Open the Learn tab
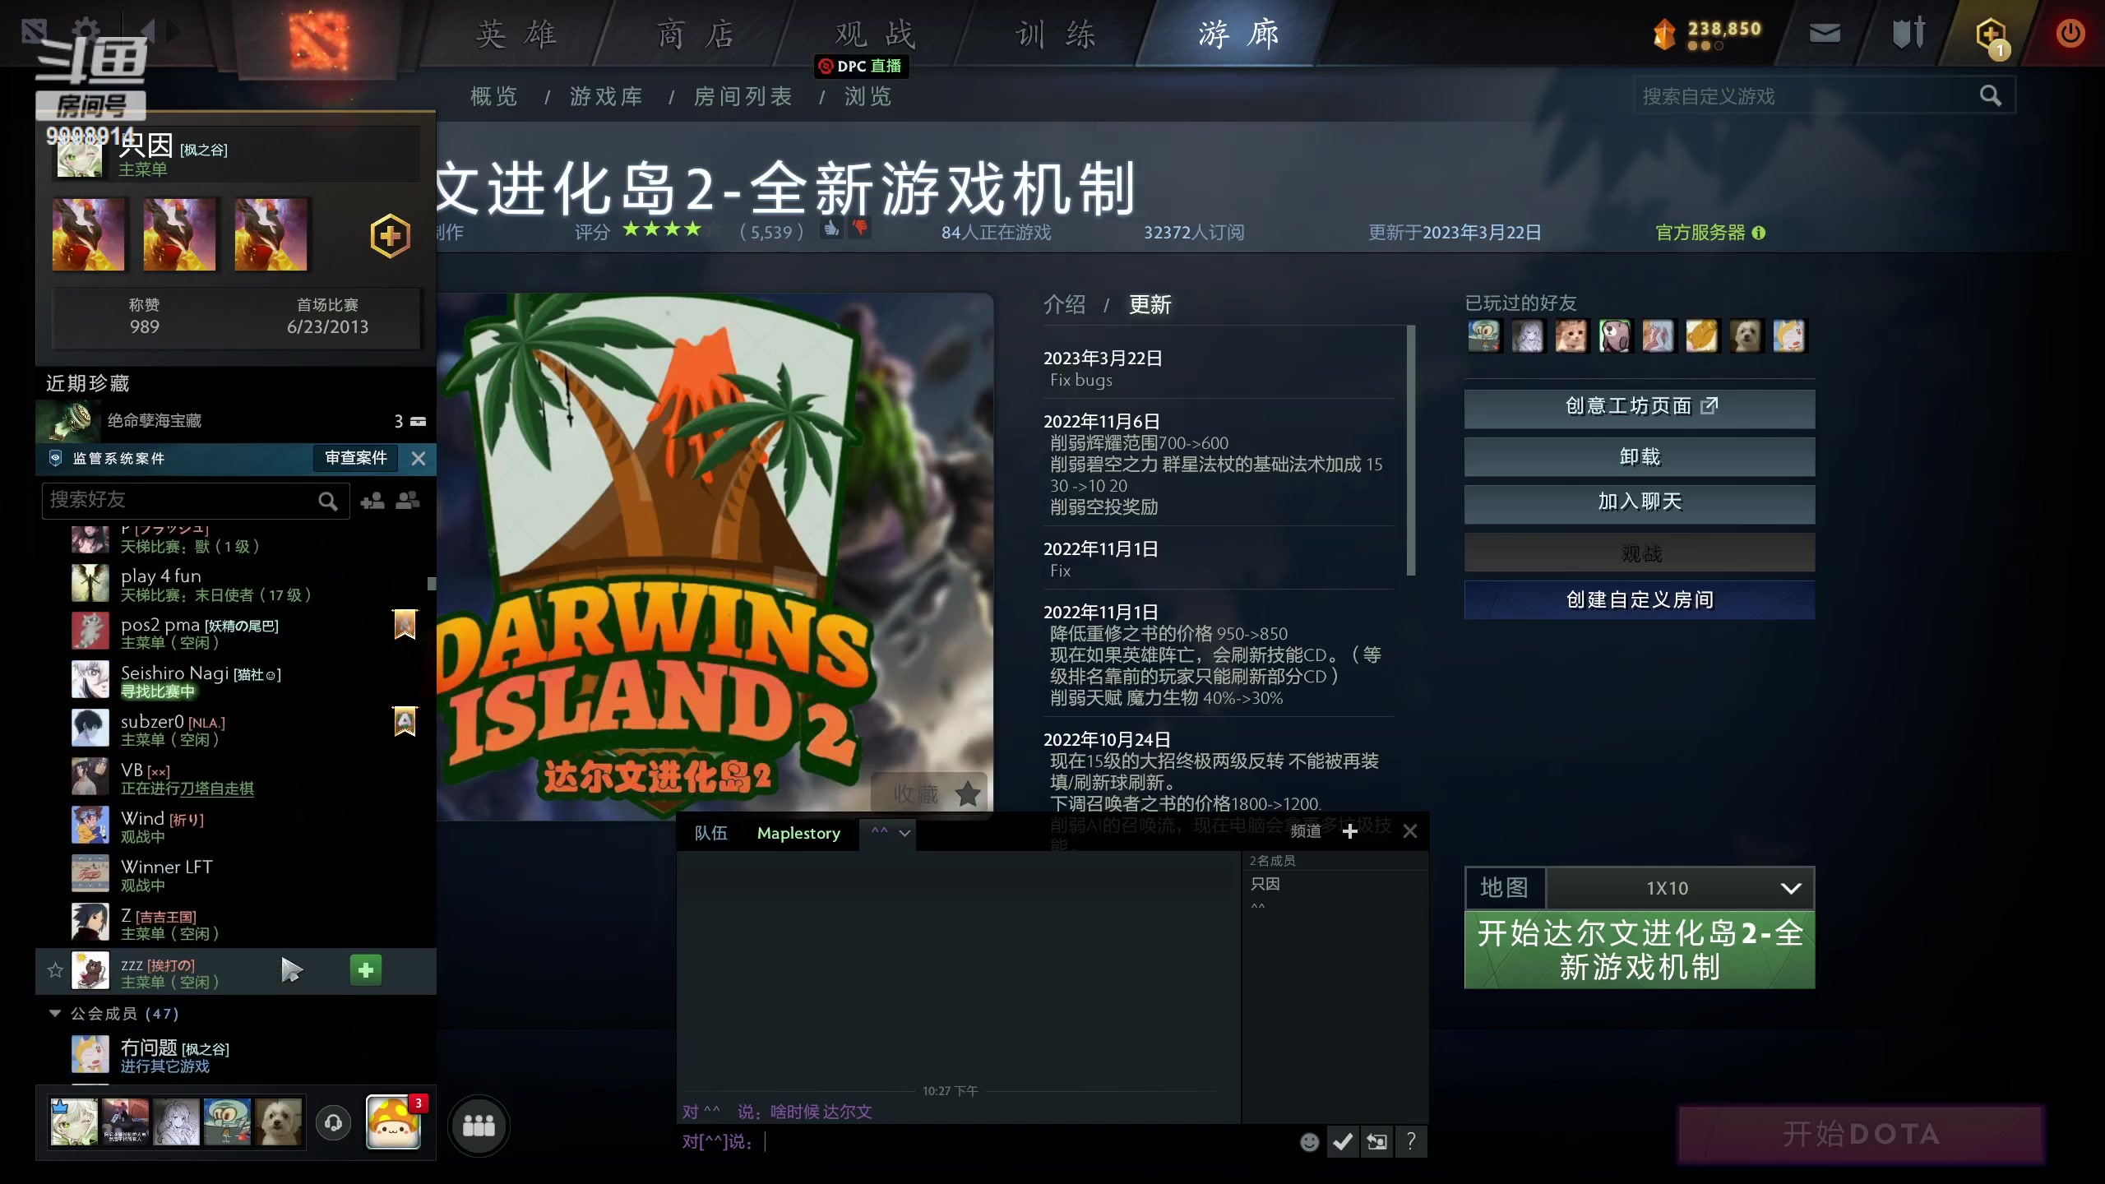The width and height of the screenshot is (2105, 1184). tap(1056, 35)
